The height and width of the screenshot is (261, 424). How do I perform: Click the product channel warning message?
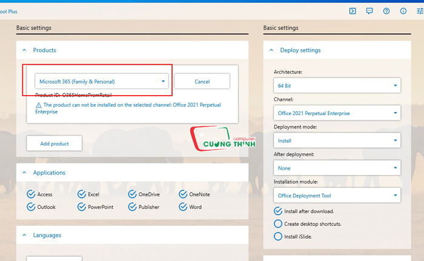128,108
